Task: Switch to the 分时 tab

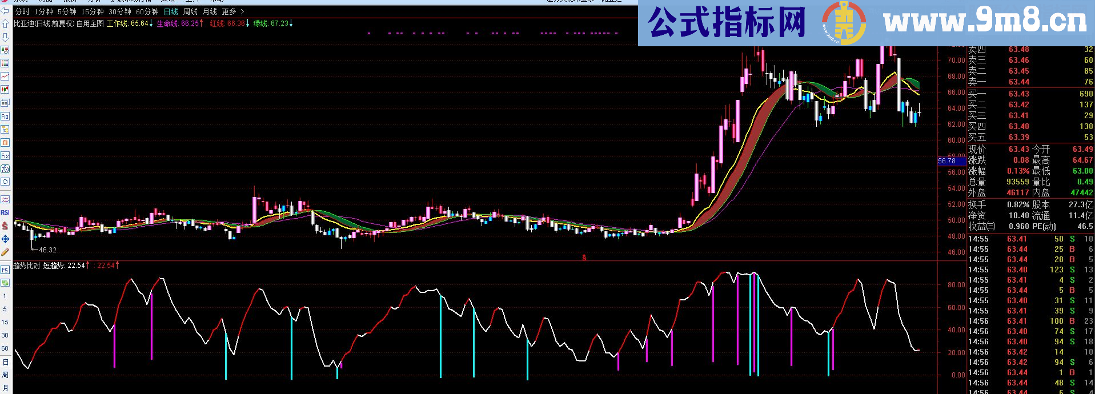Action: pos(22,11)
